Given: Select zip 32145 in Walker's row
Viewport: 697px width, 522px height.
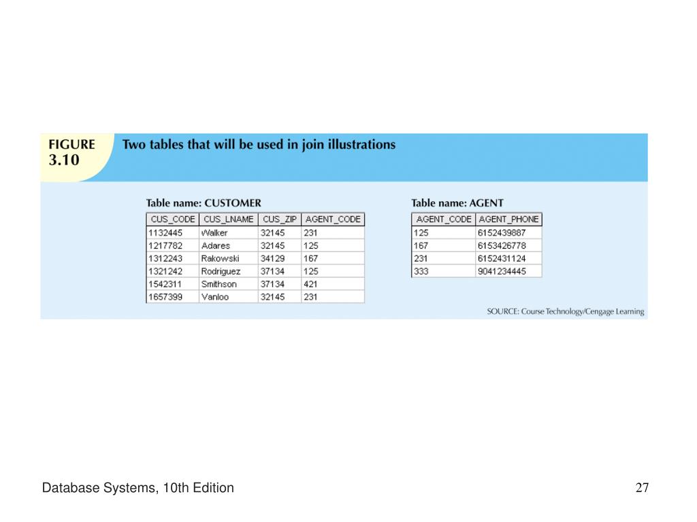Looking at the screenshot, I should click(x=280, y=232).
